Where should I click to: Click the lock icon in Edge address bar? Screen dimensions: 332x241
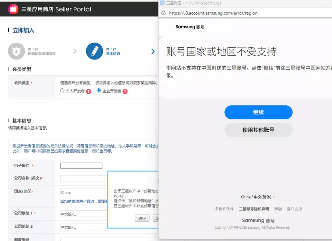pos(163,13)
